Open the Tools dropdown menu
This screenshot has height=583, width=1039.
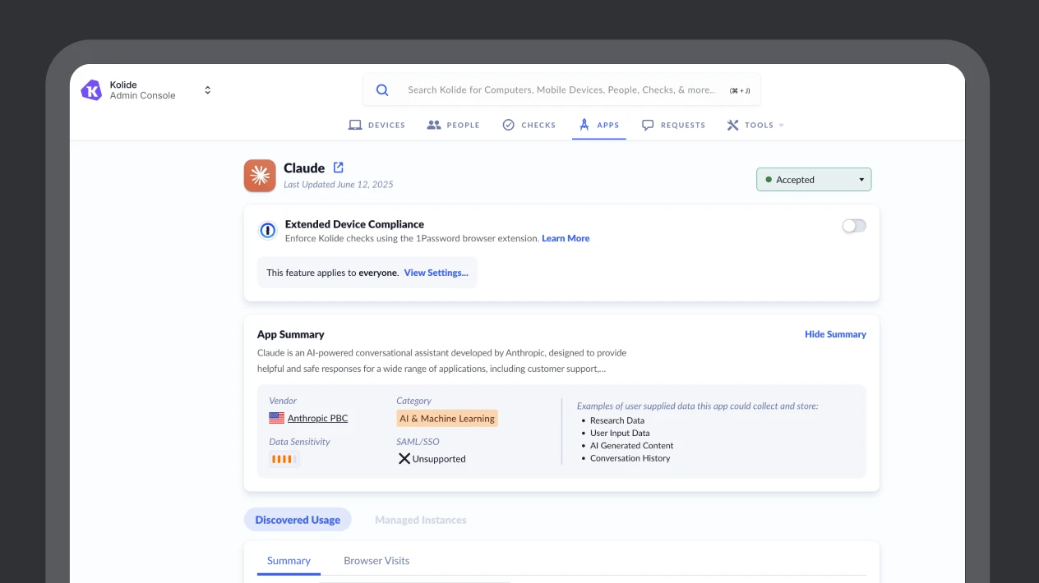click(755, 125)
